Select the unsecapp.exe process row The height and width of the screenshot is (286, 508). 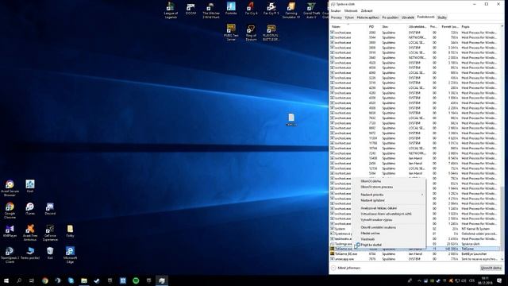pyautogui.click(x=415, y=259)
